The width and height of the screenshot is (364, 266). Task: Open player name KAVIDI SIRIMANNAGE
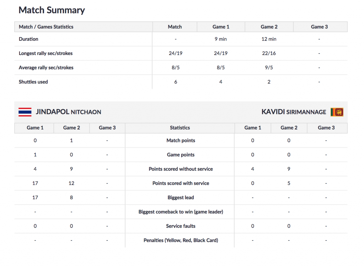pos(294,112)
